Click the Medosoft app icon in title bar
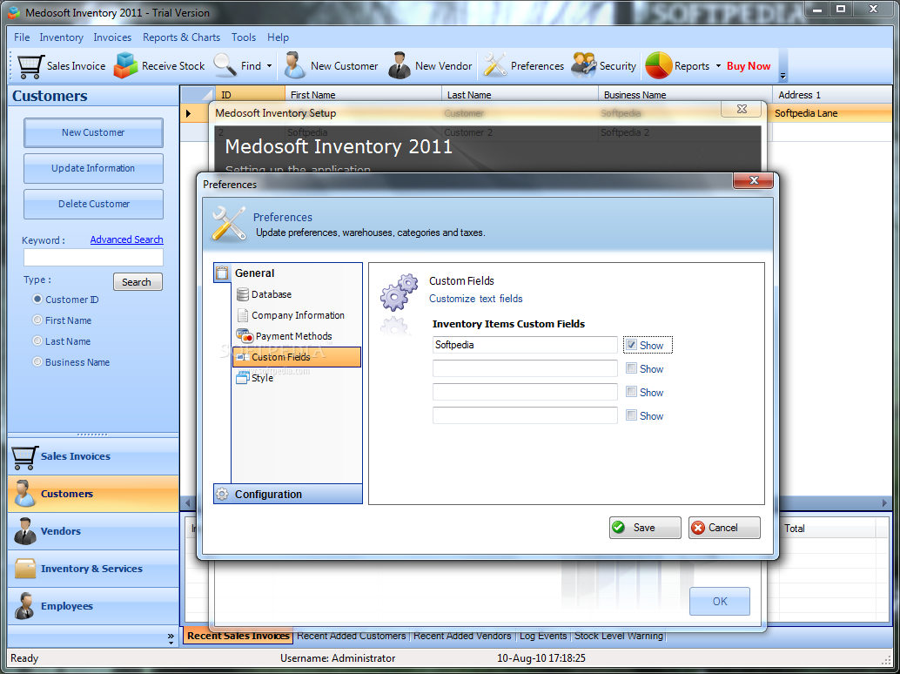This screenshot has height=674, width=900. 14,12
